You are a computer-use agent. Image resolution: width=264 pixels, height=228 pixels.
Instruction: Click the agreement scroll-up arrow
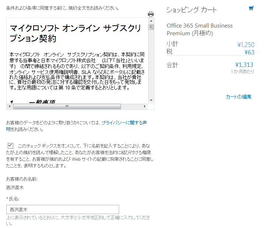coord(151,21)
